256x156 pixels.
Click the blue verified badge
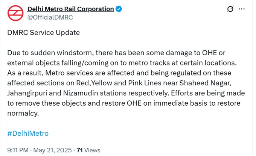[x=119, y=9]
